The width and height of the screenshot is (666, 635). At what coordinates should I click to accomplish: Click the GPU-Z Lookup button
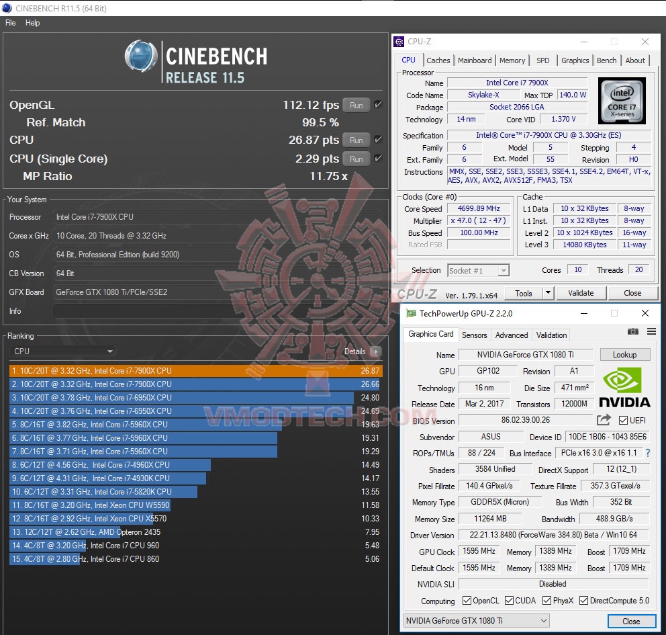[x=624, y=355]
